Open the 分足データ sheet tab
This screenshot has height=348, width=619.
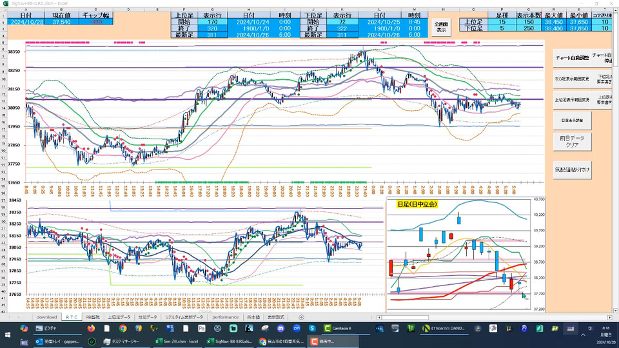click(x=148, y=317)
